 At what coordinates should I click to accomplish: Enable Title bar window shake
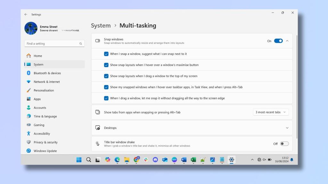tap(285, 143)
